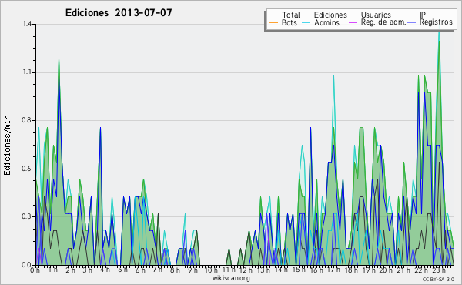Click the 0.6 y-axis value
Screen dimensions: 462x285
point(27,169)
